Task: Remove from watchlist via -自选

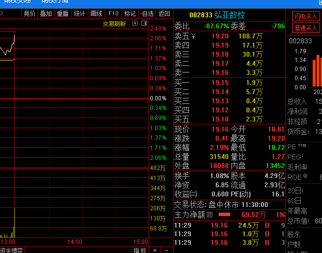Action: click(x=147, y=14)
